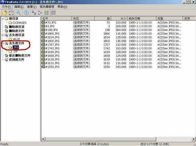Click the save (floppy disk) toolbar icon
The height and width of the screenshot is (146, 196).
pos(11,13)
